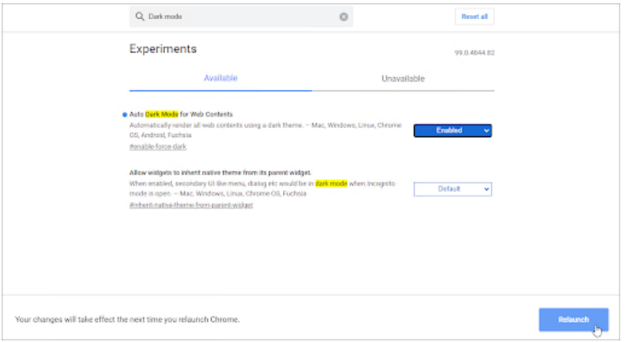Image resolution: width=625 pixels, height=342 pixels.
Task: Click the version number 99.0.4844.82
Action: [474, 53]
